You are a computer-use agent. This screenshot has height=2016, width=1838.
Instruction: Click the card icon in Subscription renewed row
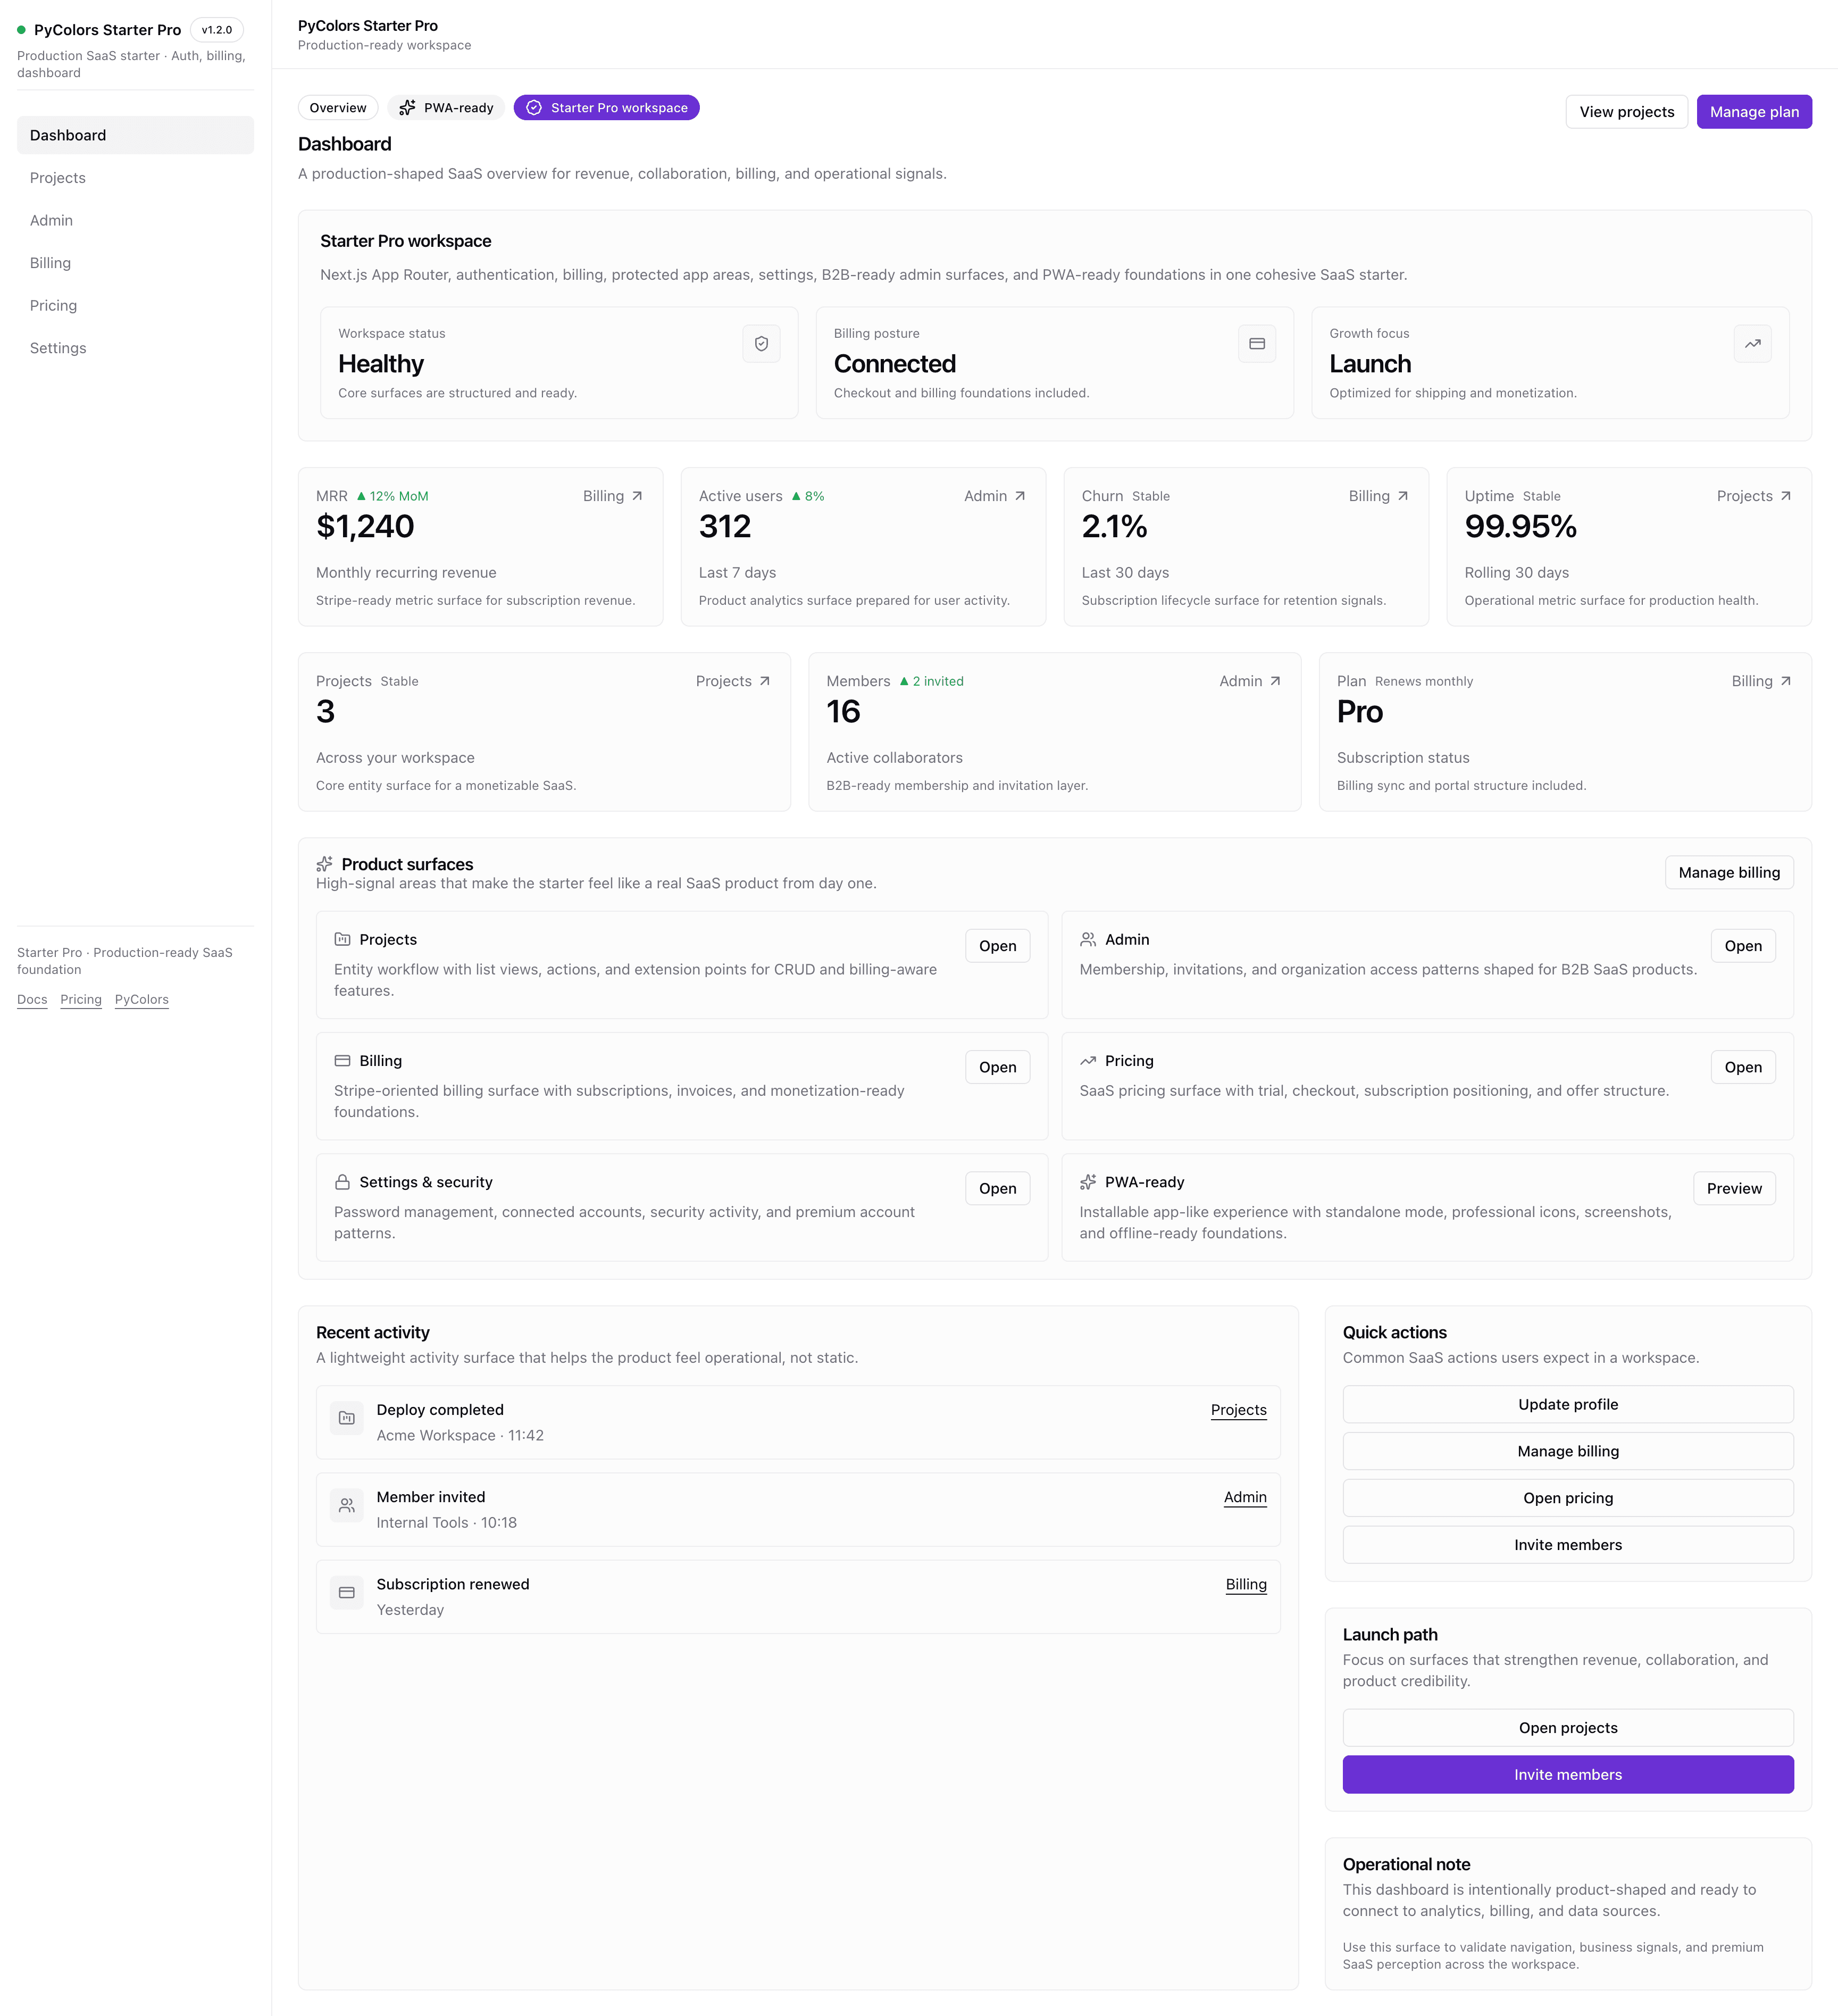point(346,1592)
